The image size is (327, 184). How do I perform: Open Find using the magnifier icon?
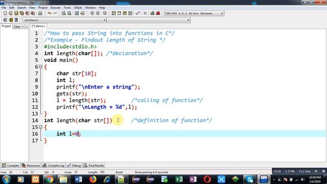click(x=64, y=13)
